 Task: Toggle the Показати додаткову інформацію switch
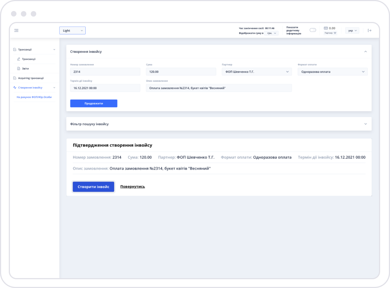(313, 30)
